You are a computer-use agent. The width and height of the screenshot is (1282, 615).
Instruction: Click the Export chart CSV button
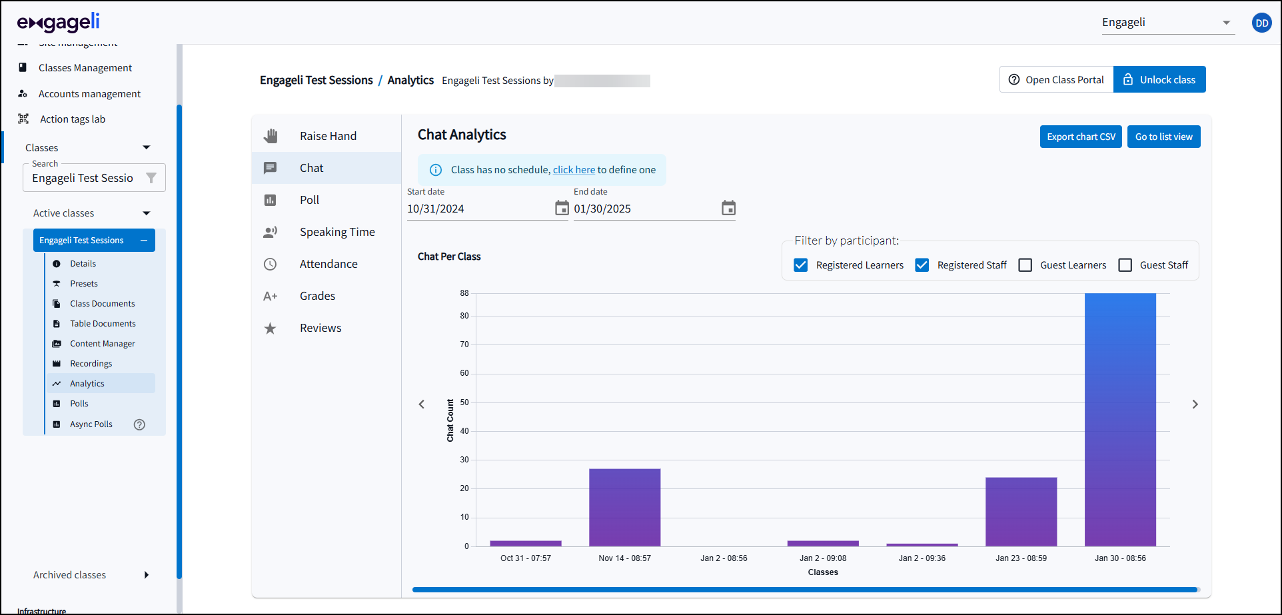coord(1081,137)
